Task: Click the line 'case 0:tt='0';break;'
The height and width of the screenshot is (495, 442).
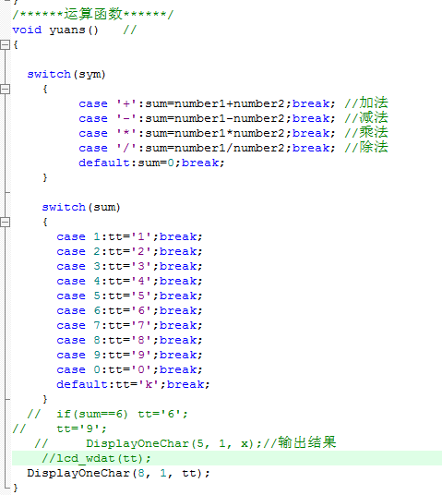Action: click(x=129, y=370)
